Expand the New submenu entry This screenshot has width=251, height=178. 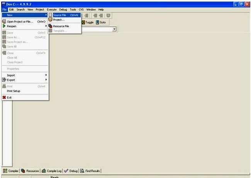pyautogui.click(x=25, y=15)
